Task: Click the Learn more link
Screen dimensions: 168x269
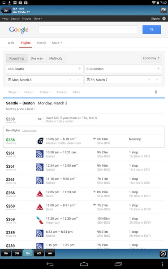Action: [x=29, y=130]
